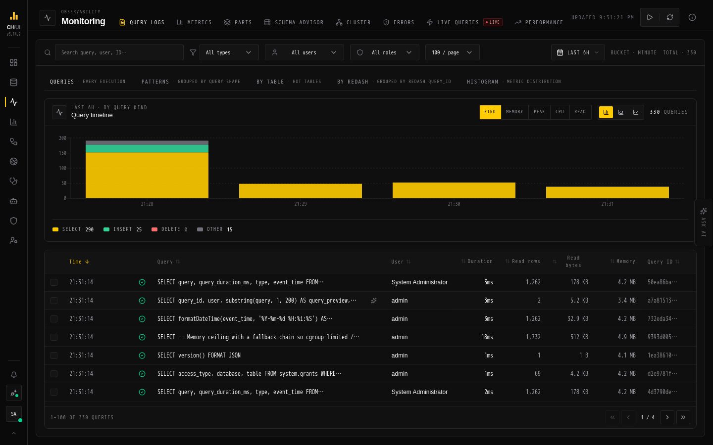Open the dashboard grid icon in sidebar
The height and width of the screenshot is (445, 713).
click(x=13, y=63)
